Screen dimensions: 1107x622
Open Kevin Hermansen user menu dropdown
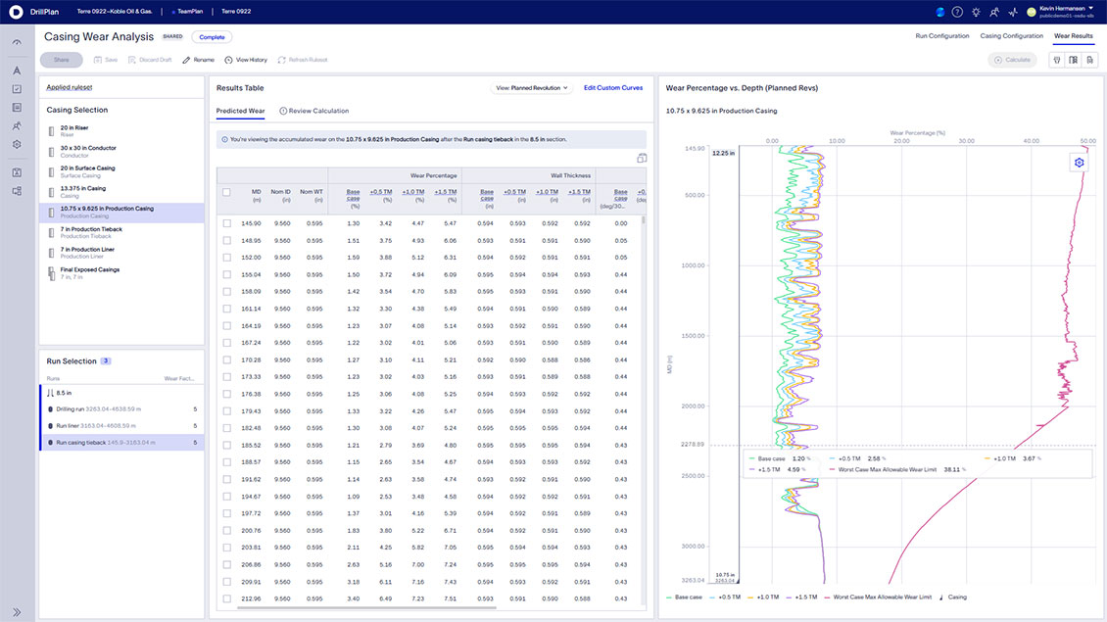[x=1061, y=12]
